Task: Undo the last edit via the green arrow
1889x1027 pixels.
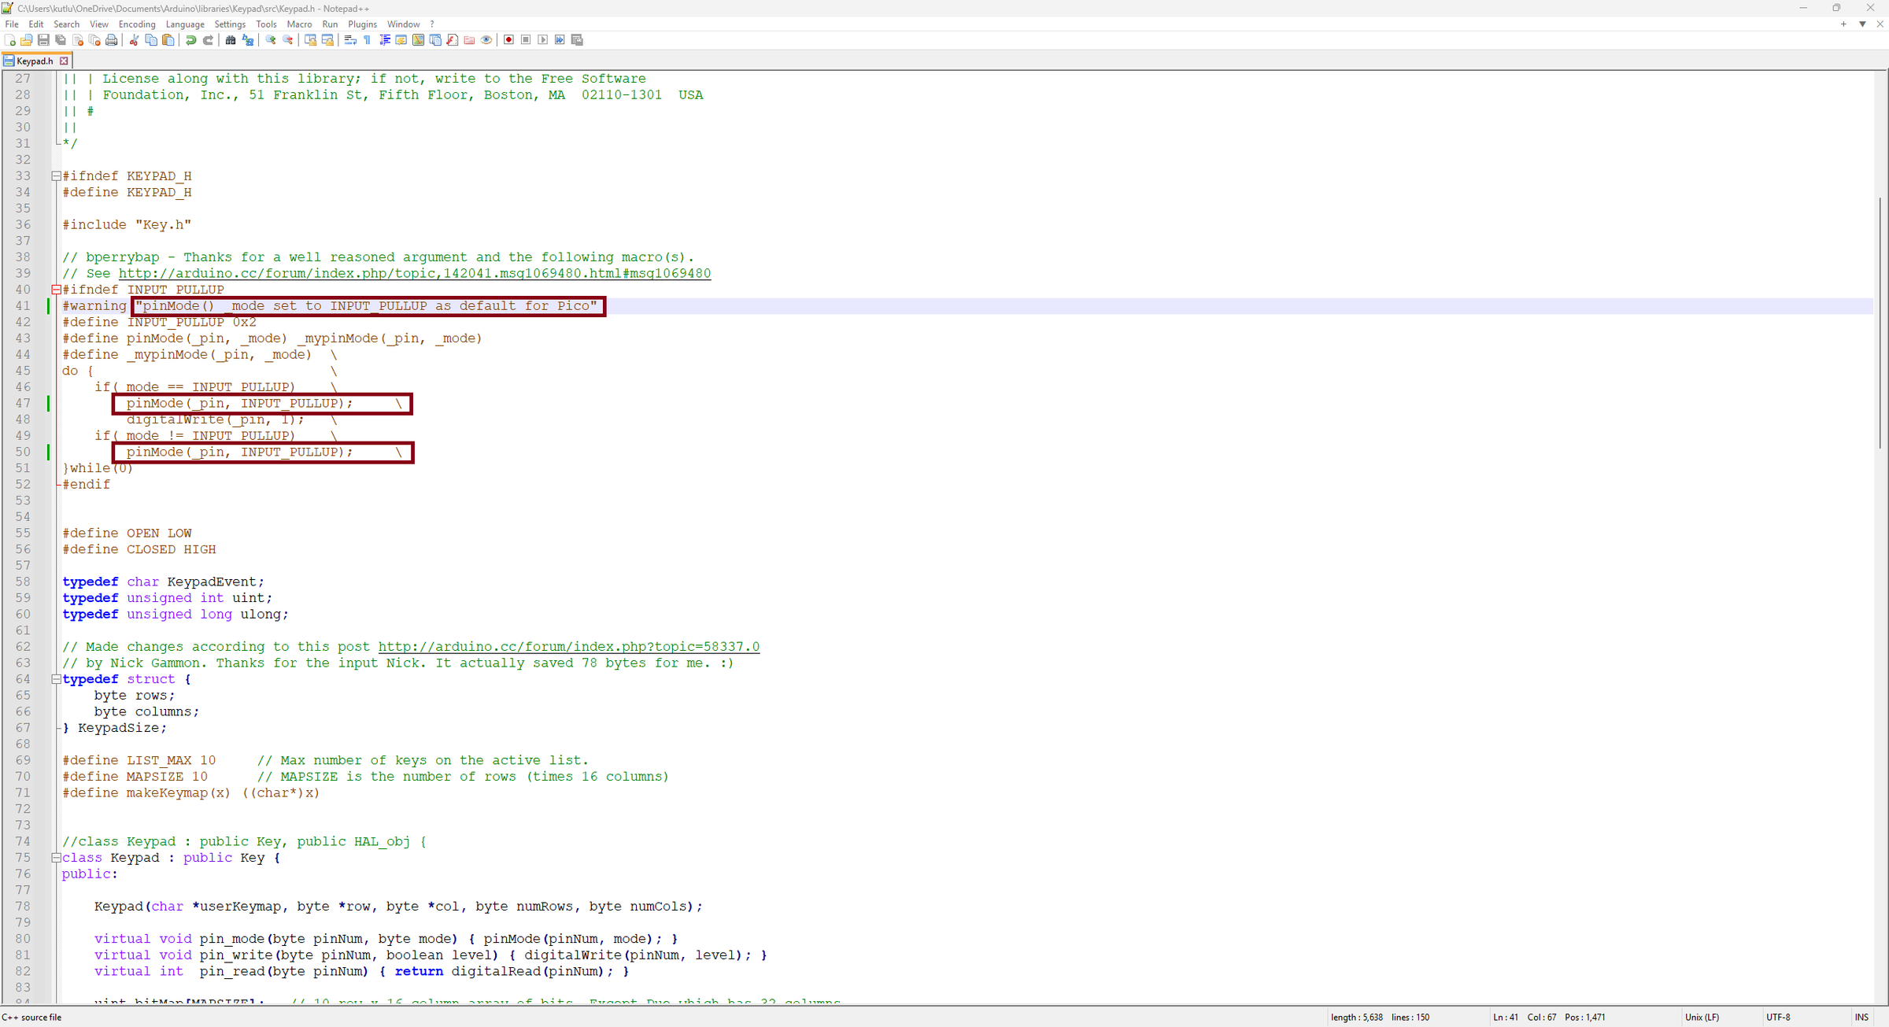Action: coord(190,40)
